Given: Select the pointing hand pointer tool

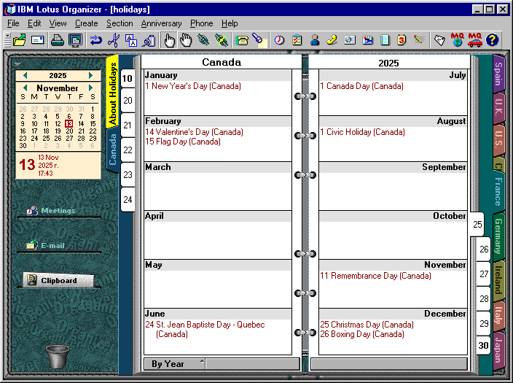Looking at the screenshot, I should (x=169, y=40).
